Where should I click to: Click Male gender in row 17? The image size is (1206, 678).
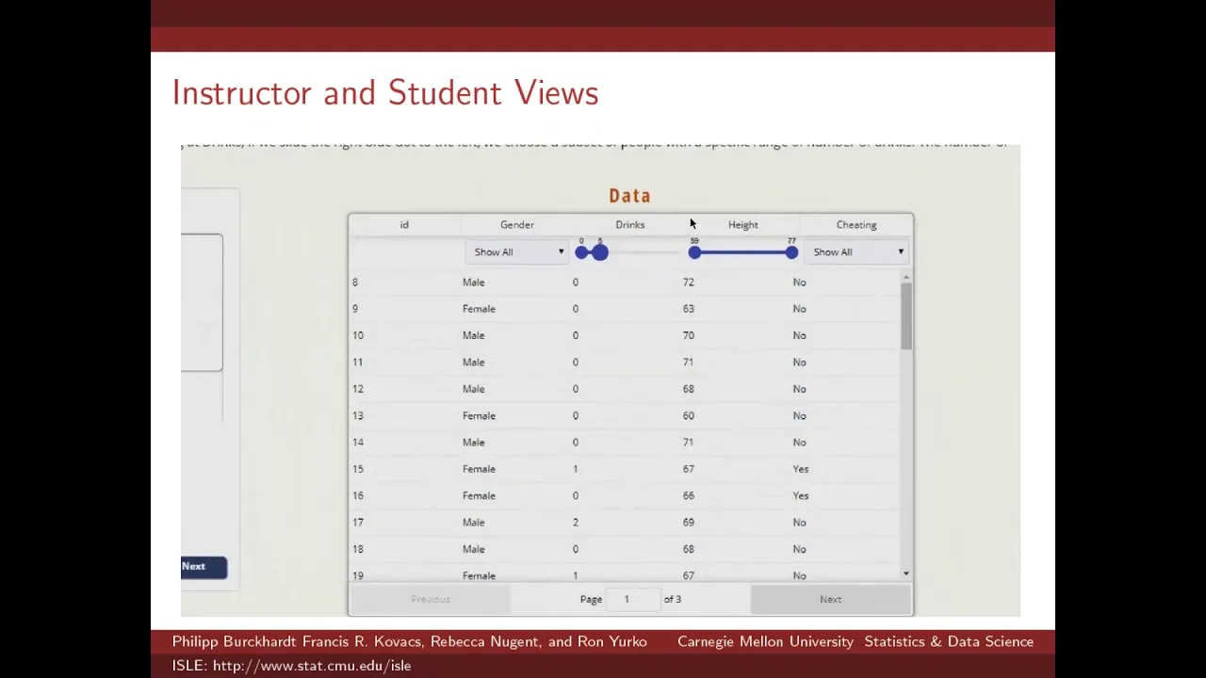coord(473,523)
